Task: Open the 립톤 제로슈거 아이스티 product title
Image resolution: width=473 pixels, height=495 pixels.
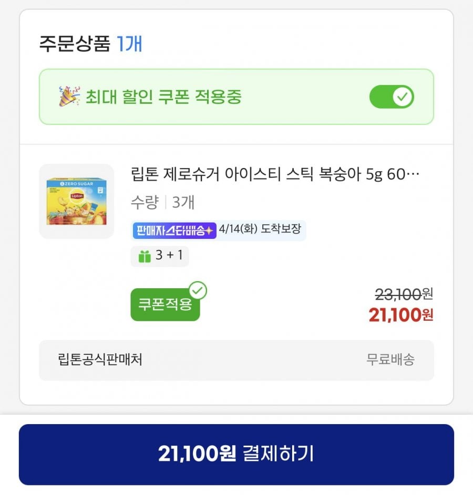Action: pyautogui.click(x=275, y=174)
